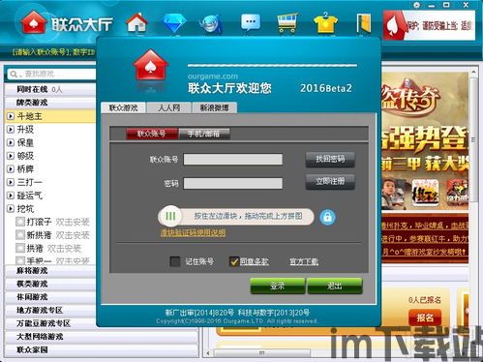Click the 新拱猪 game icon
Image resolution: width=483 pixels, height=362 pixels.
click(20, 235)
